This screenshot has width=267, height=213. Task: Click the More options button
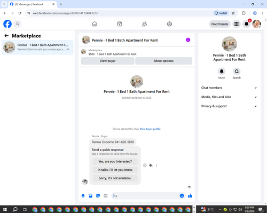coord(164,61)
